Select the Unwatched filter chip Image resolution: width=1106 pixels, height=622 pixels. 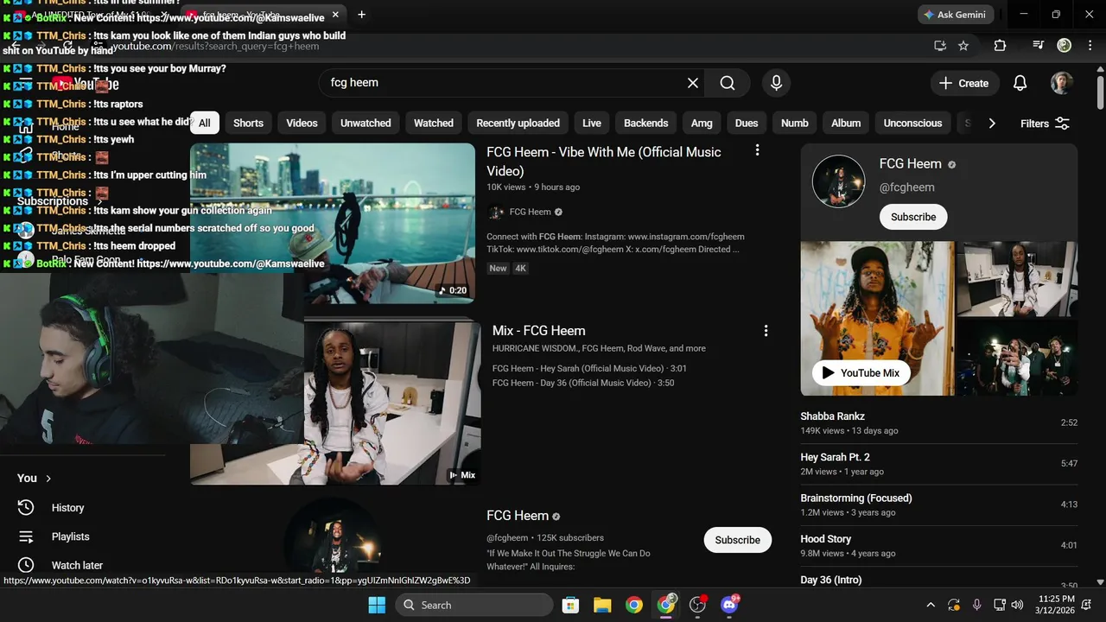365,123
